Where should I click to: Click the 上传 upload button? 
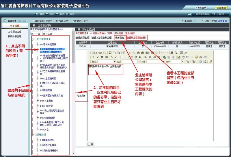[90, 144]
